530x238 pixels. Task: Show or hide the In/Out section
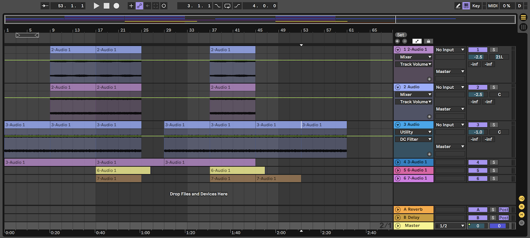pos(522,199)
